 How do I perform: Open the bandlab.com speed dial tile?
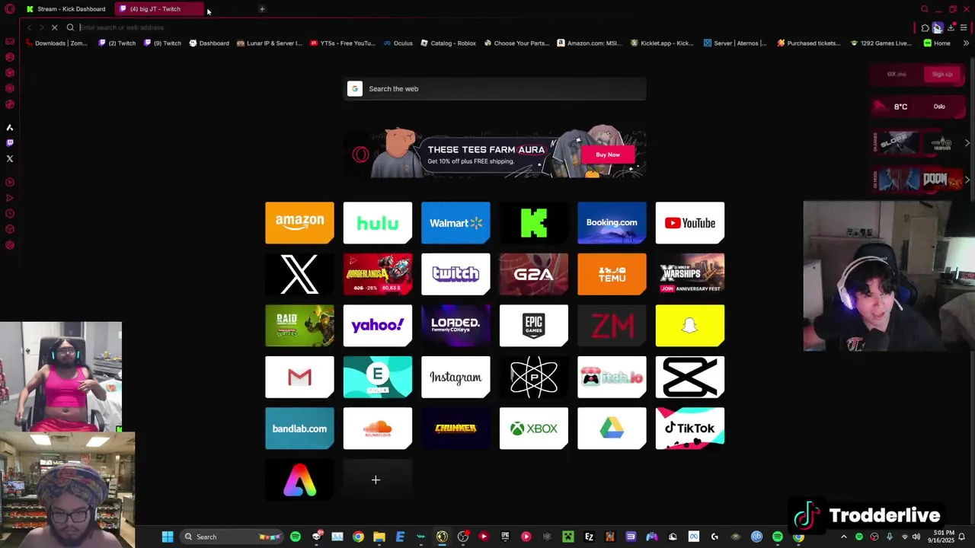click(299, 429)
